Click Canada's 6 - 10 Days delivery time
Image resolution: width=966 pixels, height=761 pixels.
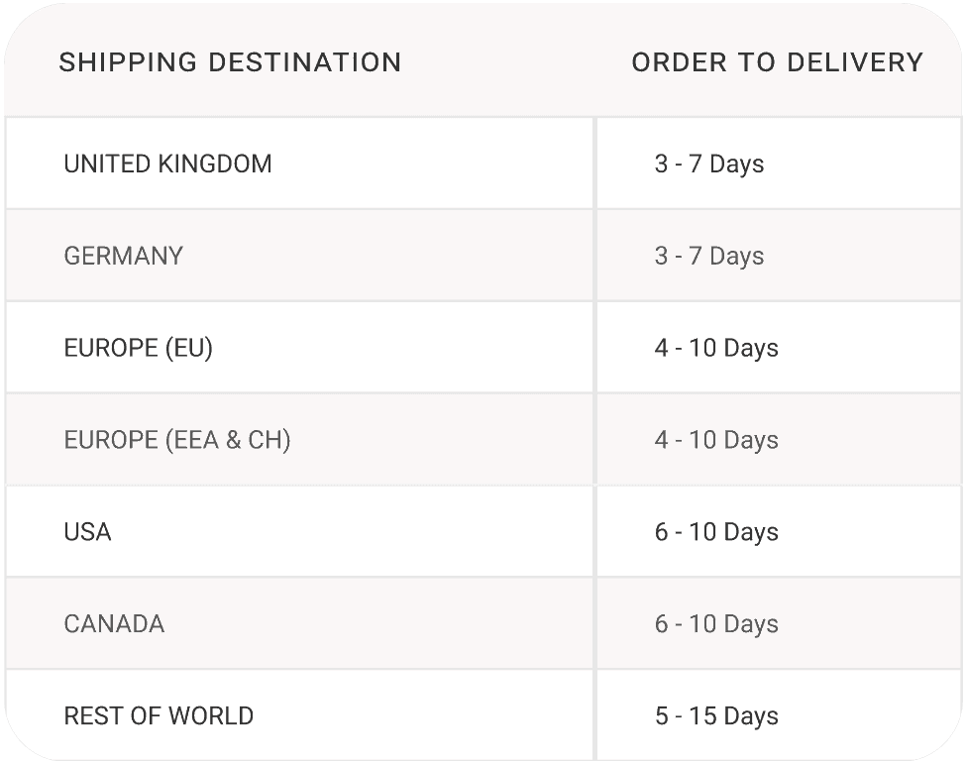[716, 624]
